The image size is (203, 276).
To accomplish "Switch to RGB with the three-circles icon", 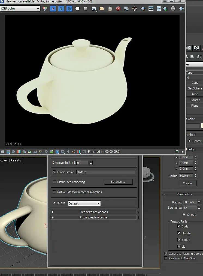I will click(x=45, y=9).
